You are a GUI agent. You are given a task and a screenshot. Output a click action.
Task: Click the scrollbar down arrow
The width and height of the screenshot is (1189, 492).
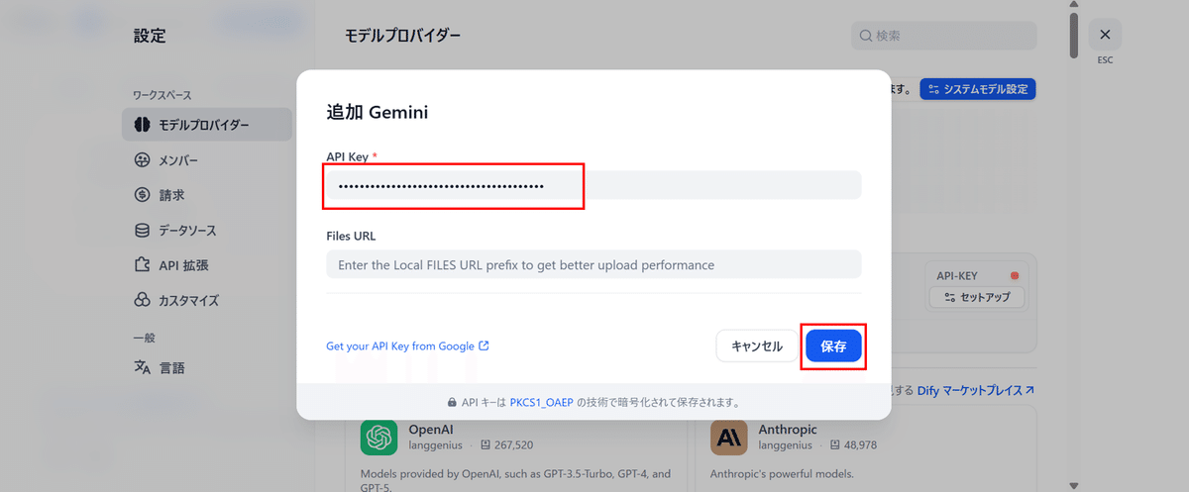1073,485
